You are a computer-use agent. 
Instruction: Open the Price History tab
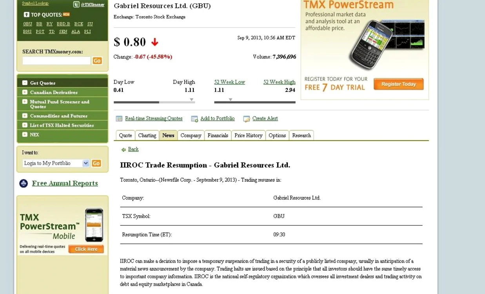pyautogui.click(x=249, y=135)
